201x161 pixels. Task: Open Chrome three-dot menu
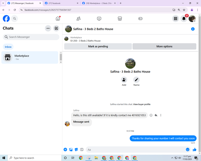point(197,10)
